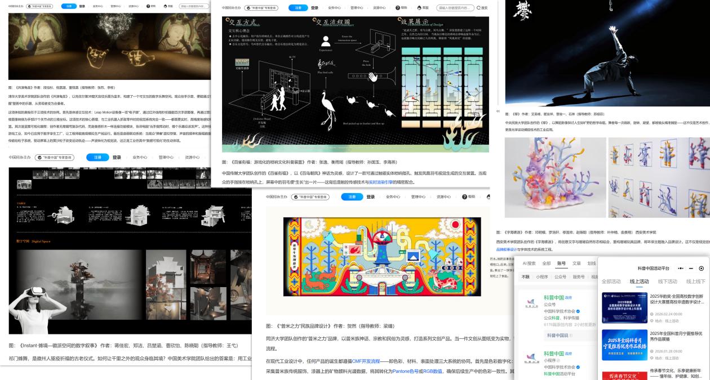This screenshot has width=710, height=380.
Task: Click the circular target close icon in mini program
Action: point(701,269)
